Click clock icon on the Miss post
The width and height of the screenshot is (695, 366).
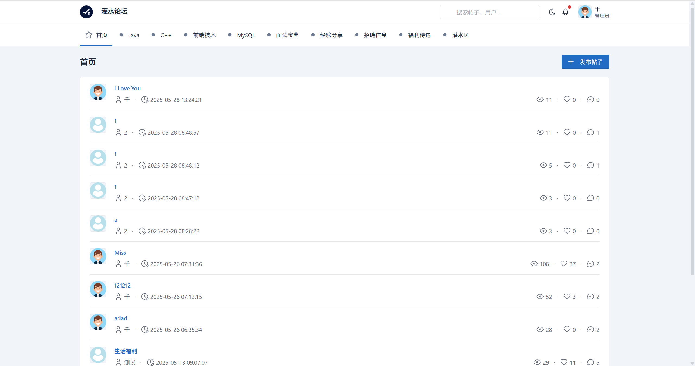[x=145, y=264]
